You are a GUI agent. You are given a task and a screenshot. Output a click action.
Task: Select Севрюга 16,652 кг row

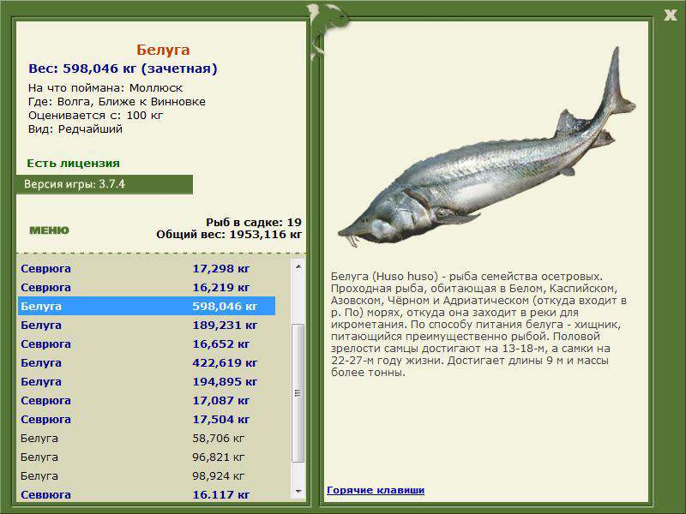pyautogui.click(x=147, y=344)
